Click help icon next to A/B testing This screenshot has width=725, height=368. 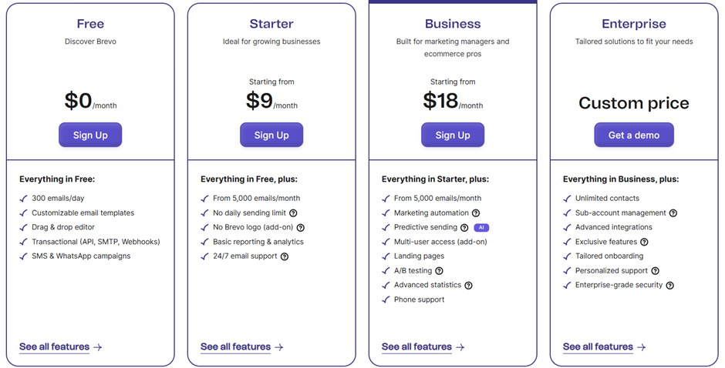click(439, 271)
